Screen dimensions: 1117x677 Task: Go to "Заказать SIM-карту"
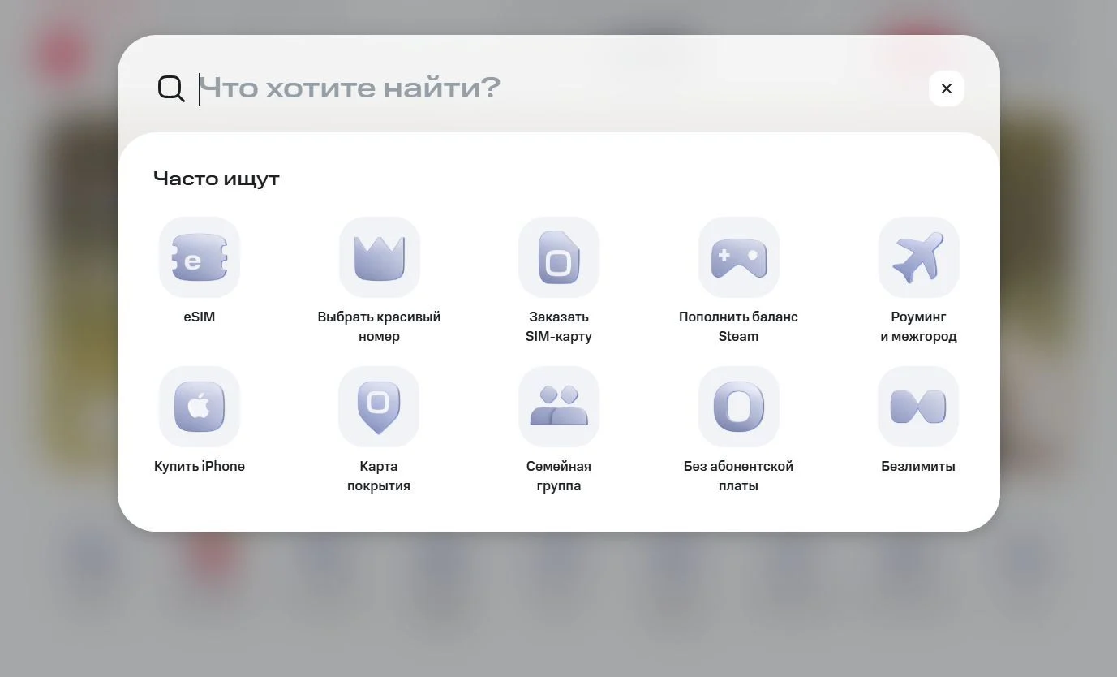(x=559, y=326)
